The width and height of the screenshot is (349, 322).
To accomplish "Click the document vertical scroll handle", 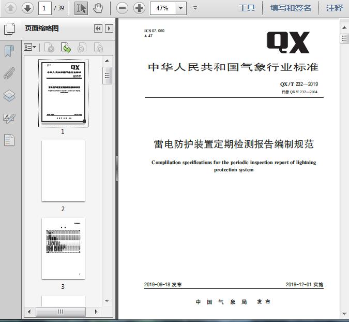I will click(344, 38).
